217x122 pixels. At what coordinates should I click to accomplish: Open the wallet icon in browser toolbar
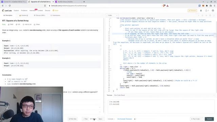(x=211, y=6)
